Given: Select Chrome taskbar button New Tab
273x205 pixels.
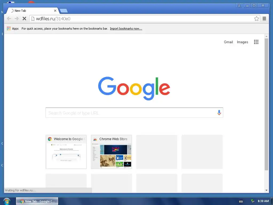Looking at the screenshot, I should pos(37,201).
